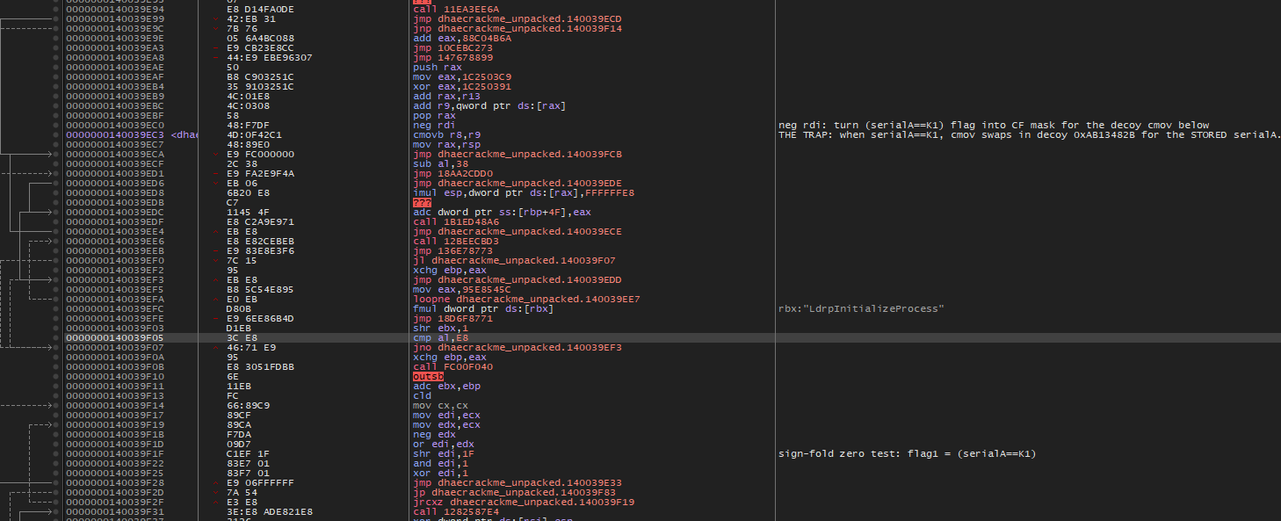Select bytes E9 06FFFFFF
Image resolution: width=1281 pixels, height=521 pixels.
click(x=260, y=482)
